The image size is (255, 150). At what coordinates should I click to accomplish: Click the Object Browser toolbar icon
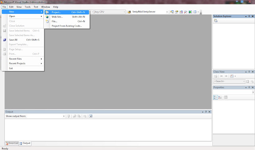pos(181,12)
